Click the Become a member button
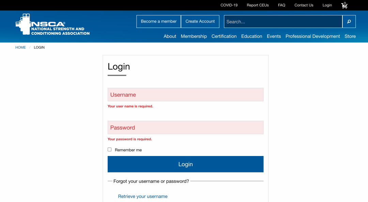This screenshot has width=368, height=202. click(x=159, y=21)
